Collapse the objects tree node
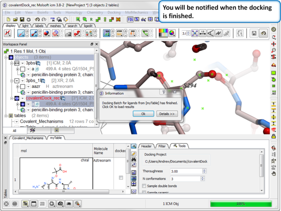 (6, 58)
